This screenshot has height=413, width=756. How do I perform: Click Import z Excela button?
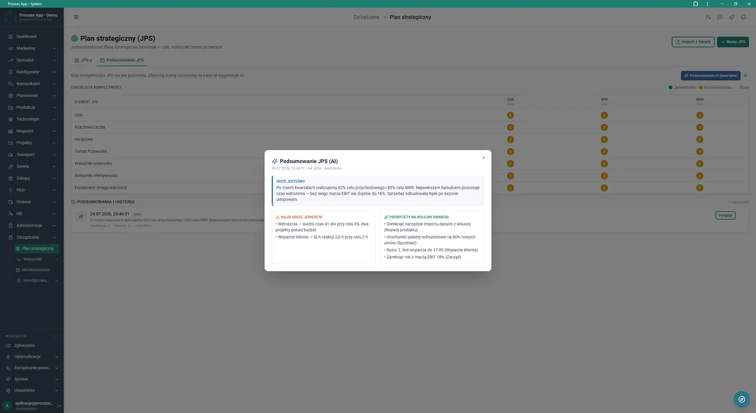click(693, 42)
